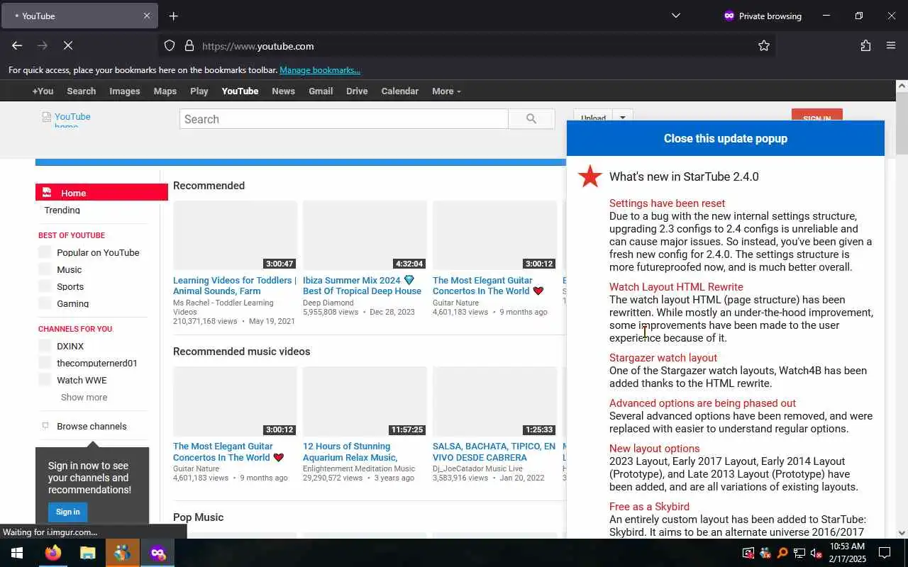Open Maps in the Google bar
The image size is (908, 567).
(165, 91)
